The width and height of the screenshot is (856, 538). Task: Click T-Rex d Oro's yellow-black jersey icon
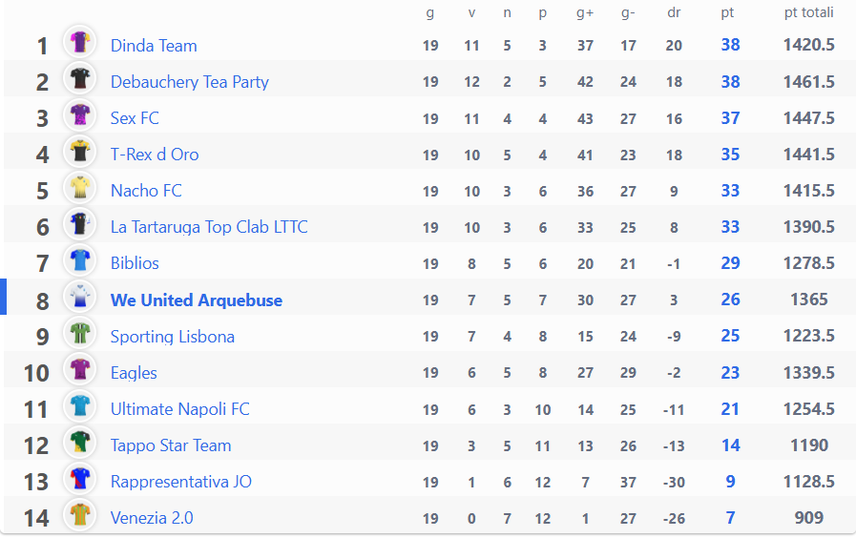pos(80,151)
